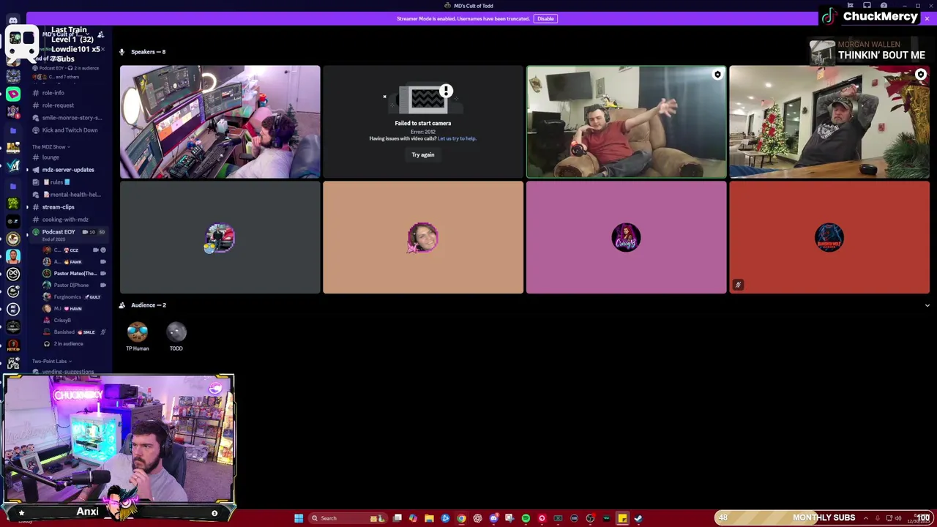Open the bright green server icon
The height and width of the screenshot is (527, 937).
tap(13, 94)
